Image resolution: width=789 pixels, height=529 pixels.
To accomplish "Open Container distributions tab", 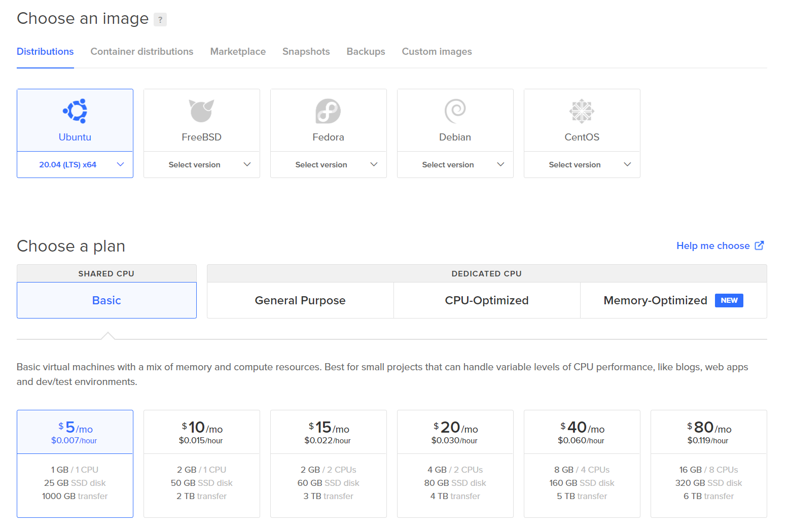I will (142, 52).
